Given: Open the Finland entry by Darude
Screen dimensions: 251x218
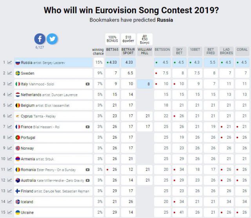Looking at the screenshot, I should point(53,191).
